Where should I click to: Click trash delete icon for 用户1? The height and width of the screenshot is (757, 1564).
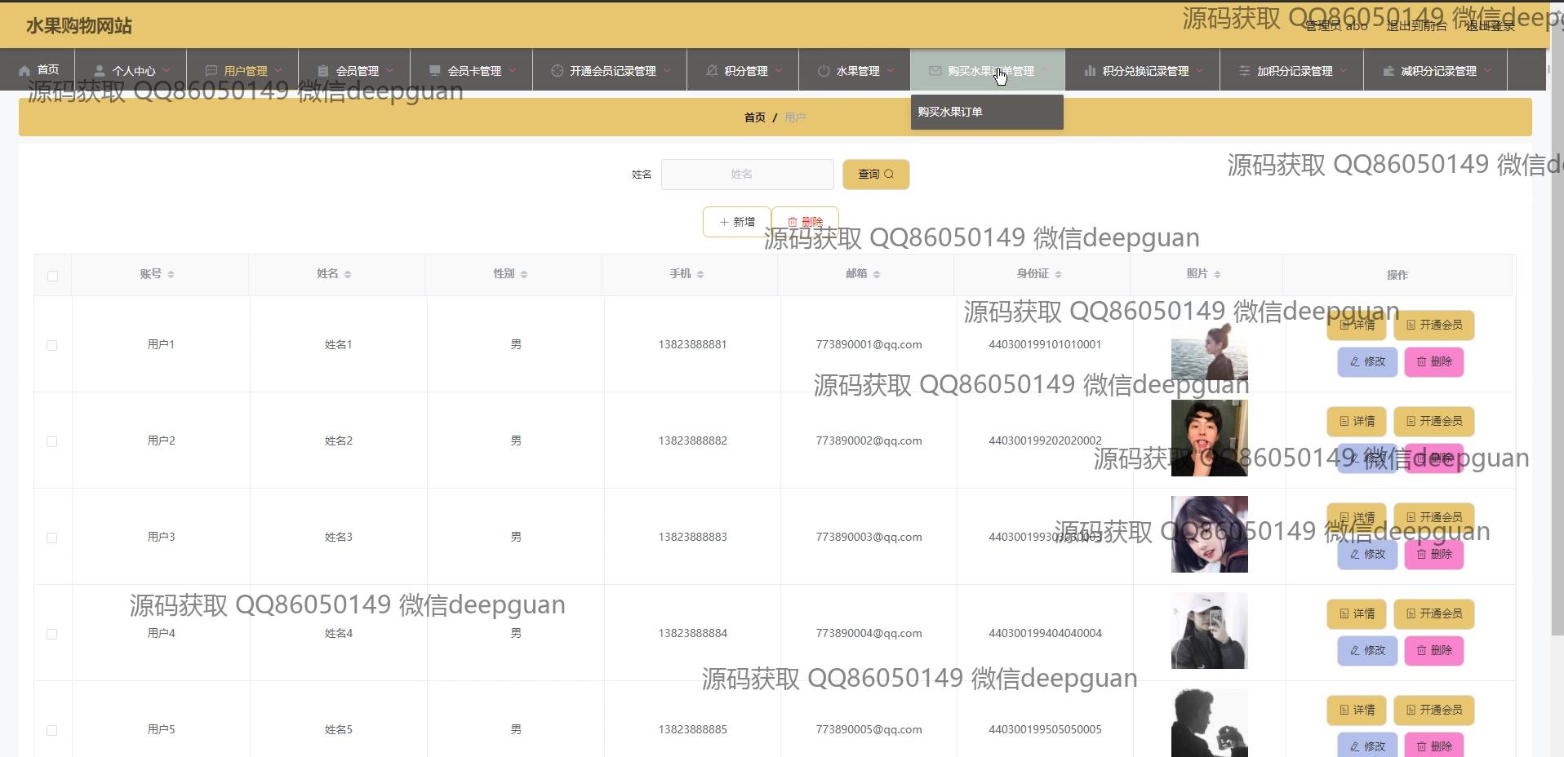coord(1421,362)
